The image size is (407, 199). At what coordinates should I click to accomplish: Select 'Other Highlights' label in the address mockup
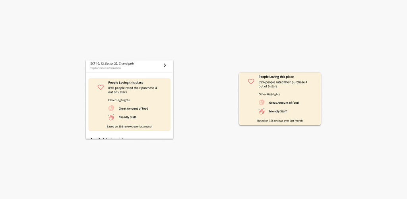(x=119, y=100)
